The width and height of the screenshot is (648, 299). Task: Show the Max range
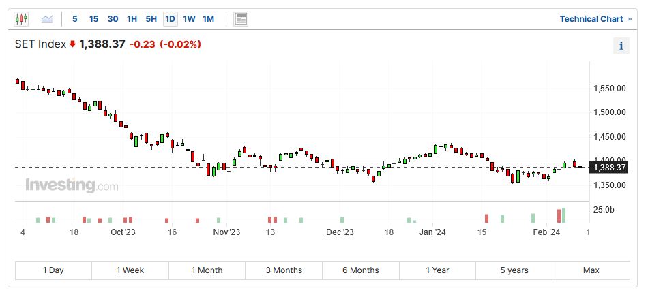pyautogui.click(x=591, y=270)
